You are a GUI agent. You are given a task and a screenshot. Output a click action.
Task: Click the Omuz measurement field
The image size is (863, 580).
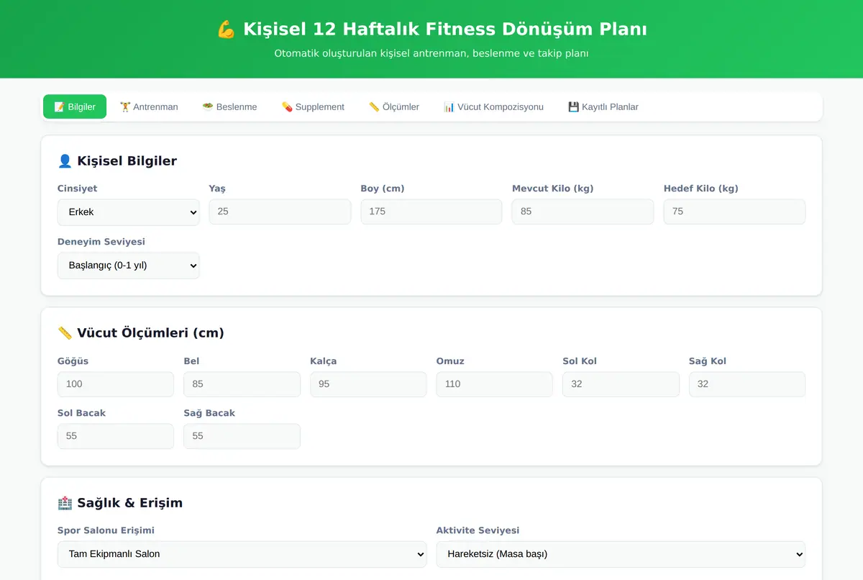pos(494,384)
